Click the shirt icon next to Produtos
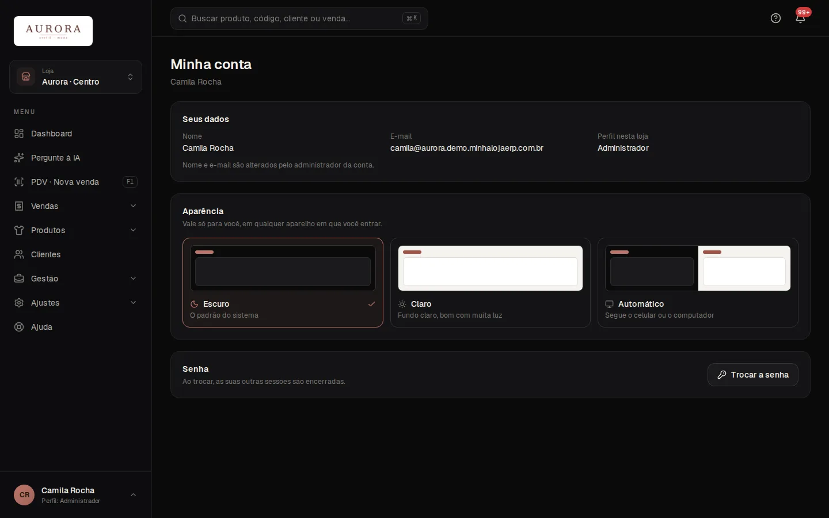The width and height of the screenshot is (829, 518). [19, 230]
